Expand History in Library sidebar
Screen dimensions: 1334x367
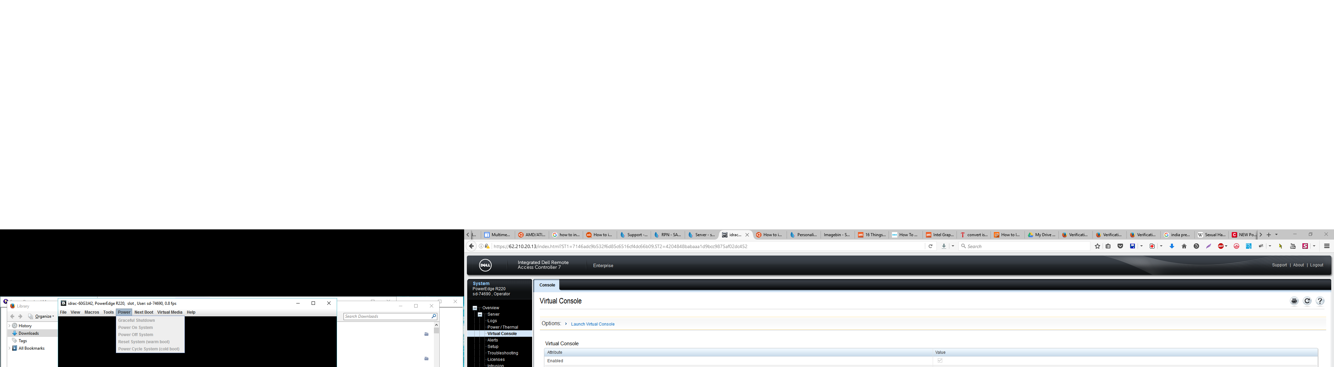[9, 326]
